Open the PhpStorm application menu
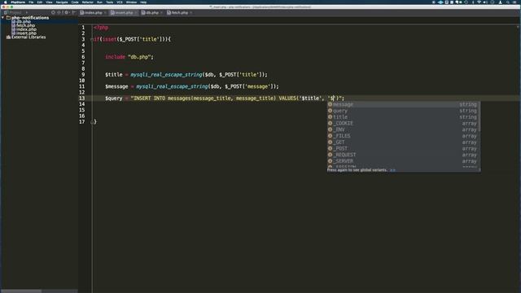 (18, 2)
